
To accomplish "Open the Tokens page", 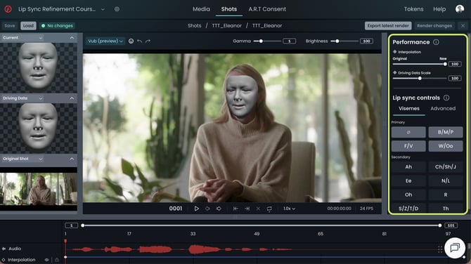I will pyautogui.click(x=413, y=9).
